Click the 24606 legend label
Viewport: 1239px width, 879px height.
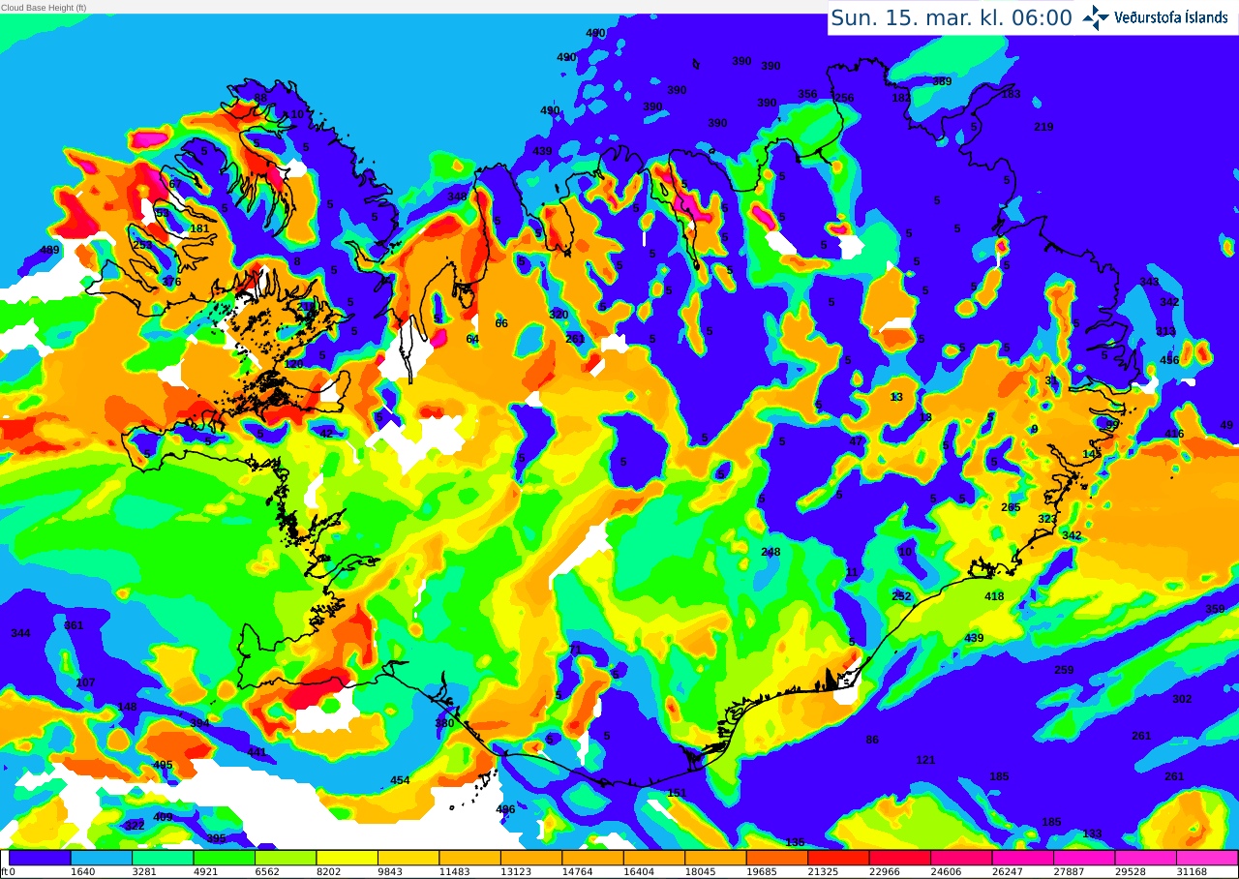click(946, 872)
